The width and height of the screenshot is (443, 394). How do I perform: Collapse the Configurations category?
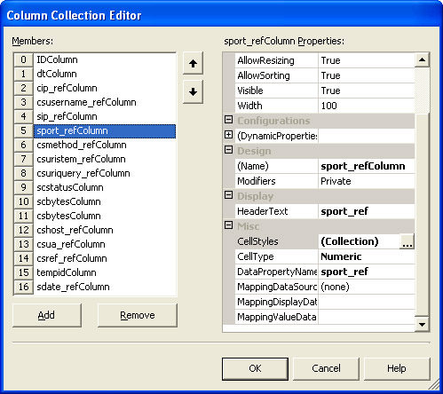coord(228,120)
